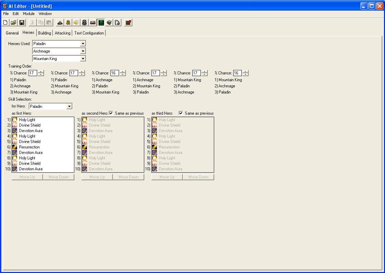Switch to the Building tab
This screenshot has height=273, width=385.
pos(44,33)
